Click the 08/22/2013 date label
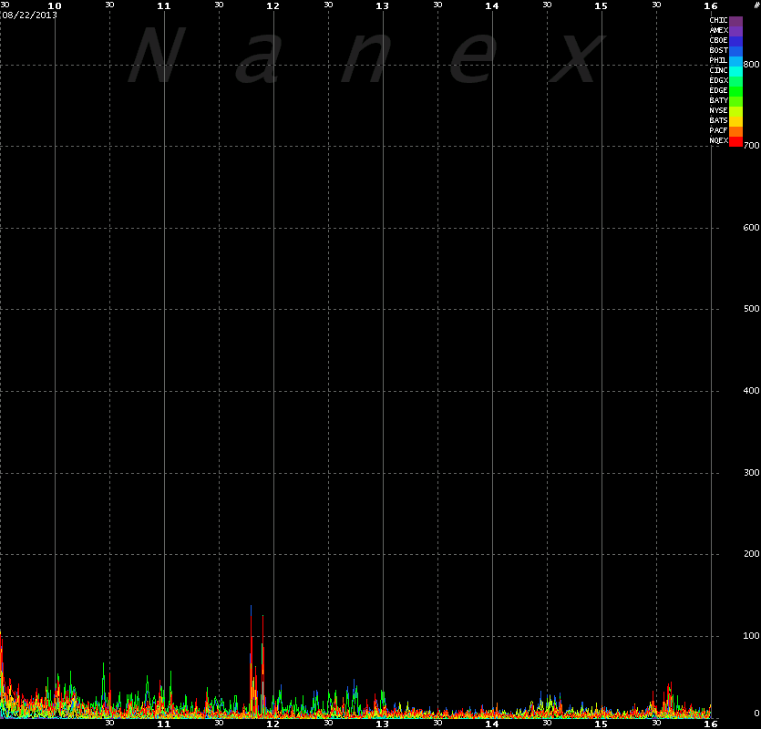761x729 pixels. pos(29,15)
